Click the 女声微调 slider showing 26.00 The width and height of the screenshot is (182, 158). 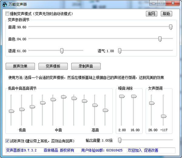pos(152,103)
